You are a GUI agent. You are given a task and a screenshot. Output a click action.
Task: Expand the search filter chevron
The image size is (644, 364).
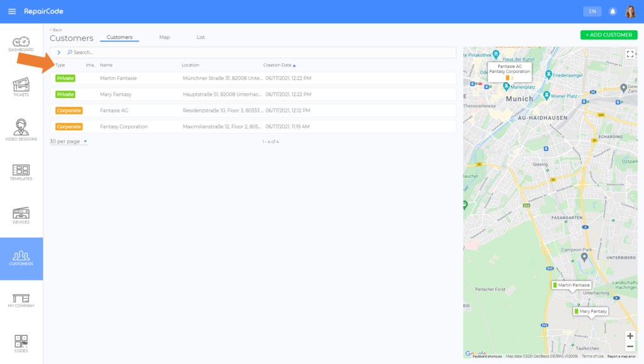pos(58,52)
